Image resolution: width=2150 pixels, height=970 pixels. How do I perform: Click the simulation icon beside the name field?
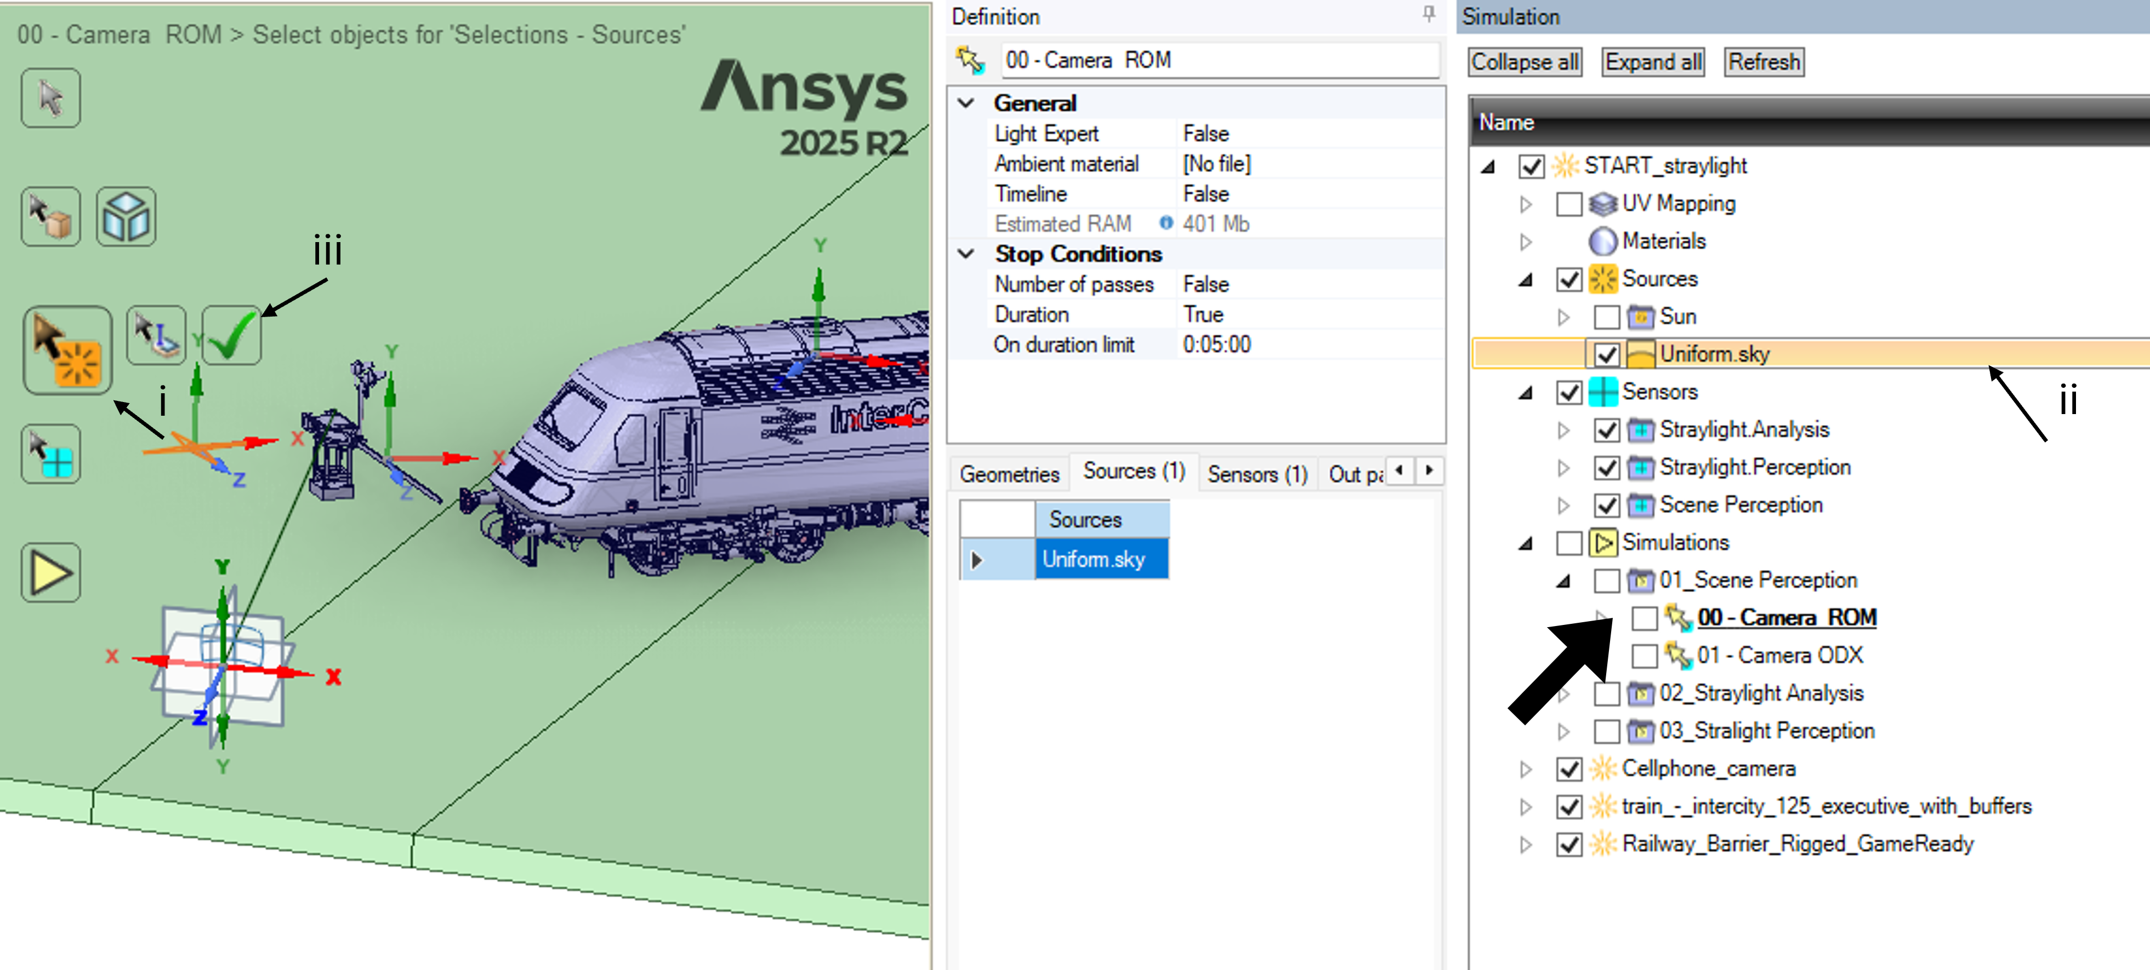tap(971, 60)
